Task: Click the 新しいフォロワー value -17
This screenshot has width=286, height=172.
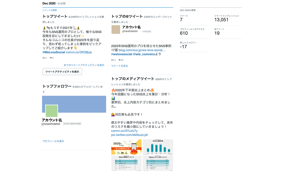Action: coord(184,47)
